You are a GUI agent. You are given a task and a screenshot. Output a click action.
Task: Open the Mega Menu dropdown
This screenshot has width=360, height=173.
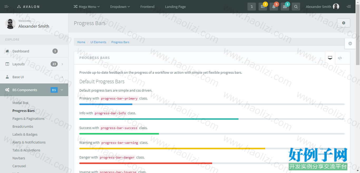(x=86, y=7)
